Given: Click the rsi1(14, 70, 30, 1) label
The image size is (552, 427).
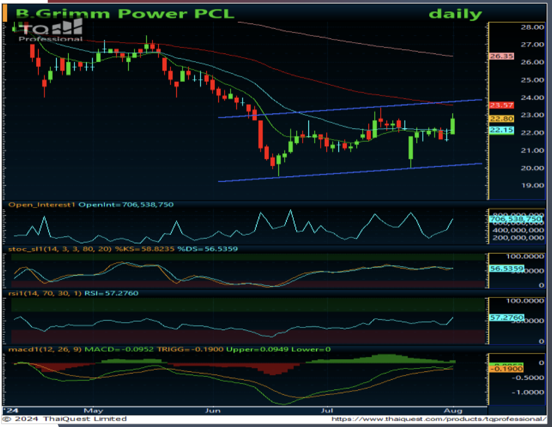Looking at the screenshot, I should coord(45,294).
